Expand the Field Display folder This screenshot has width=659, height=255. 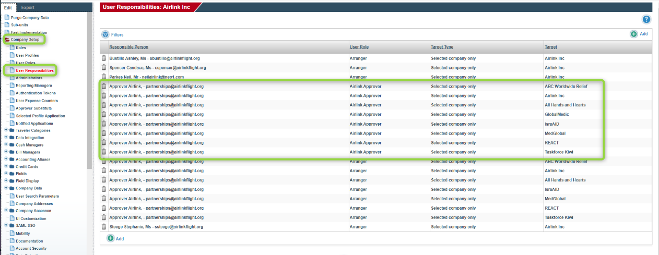point(6,181)
